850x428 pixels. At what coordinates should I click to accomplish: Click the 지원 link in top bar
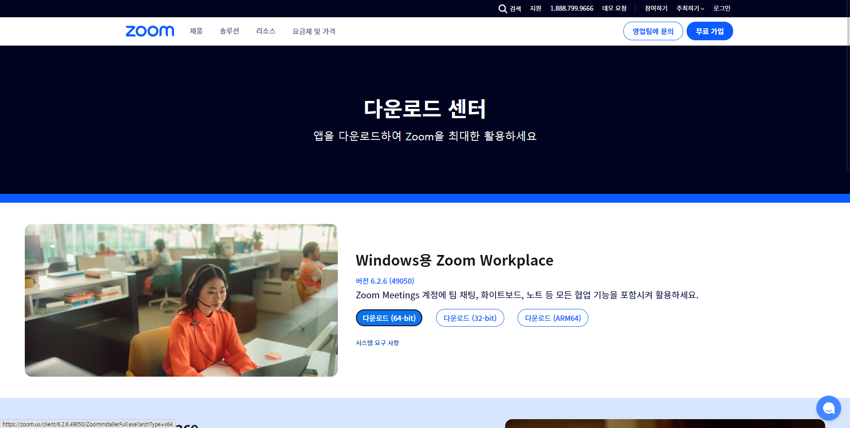(x=536, y=8)
